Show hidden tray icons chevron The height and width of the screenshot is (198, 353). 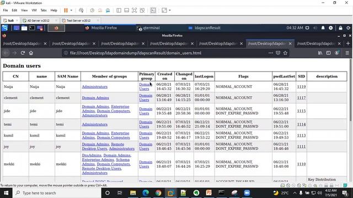point(295,193)
